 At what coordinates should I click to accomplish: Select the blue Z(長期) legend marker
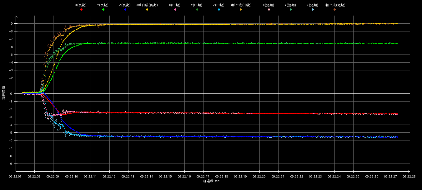click(125, 10)
